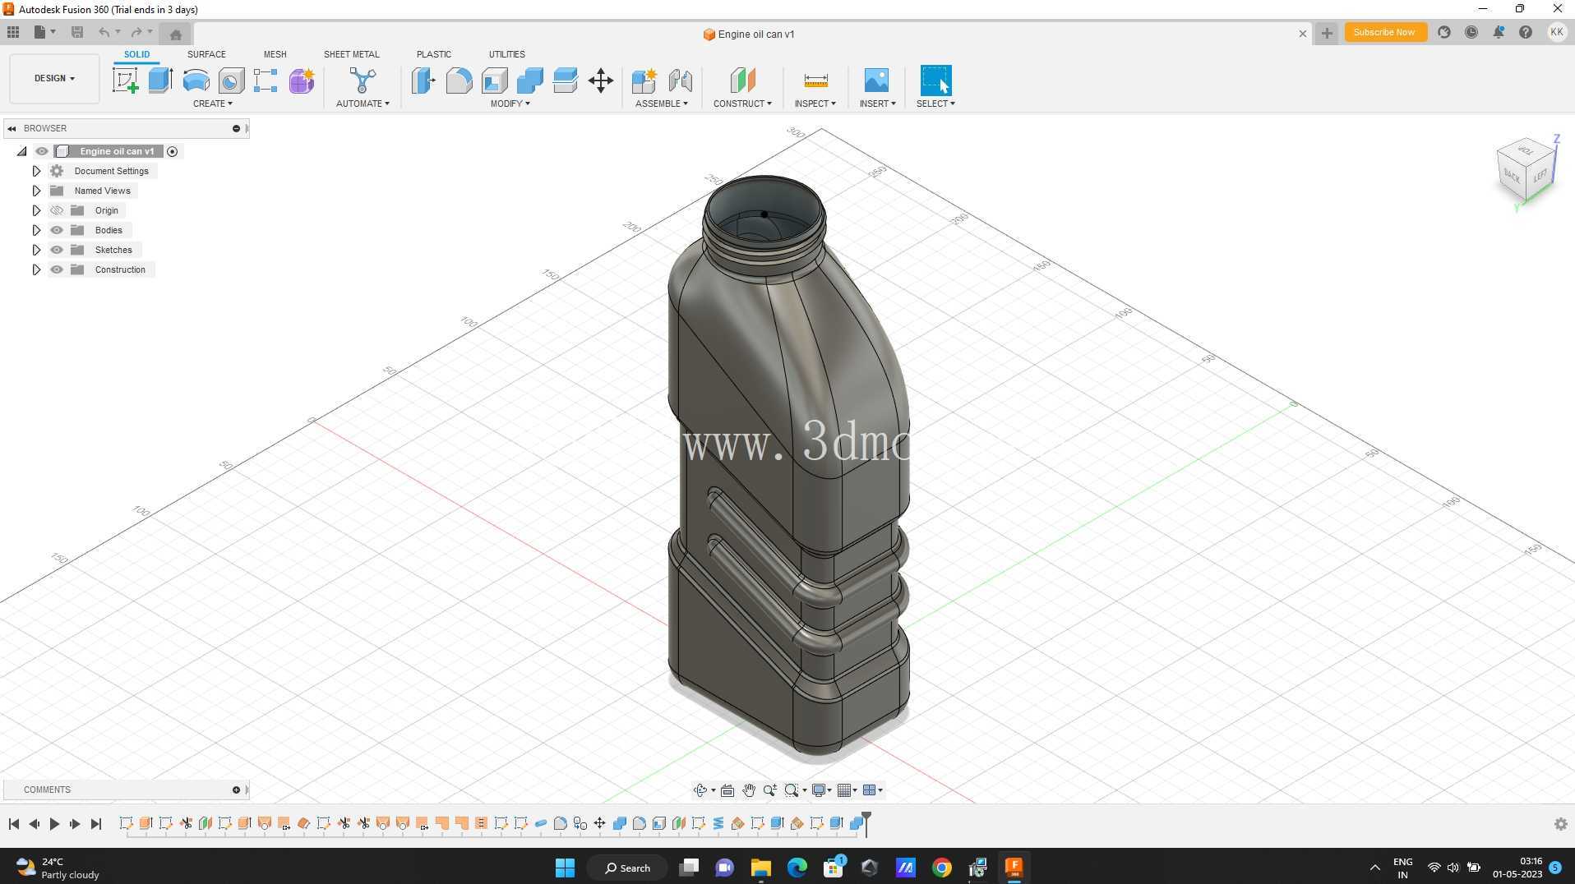Jump to the timeline end

[x=96, y=824]
